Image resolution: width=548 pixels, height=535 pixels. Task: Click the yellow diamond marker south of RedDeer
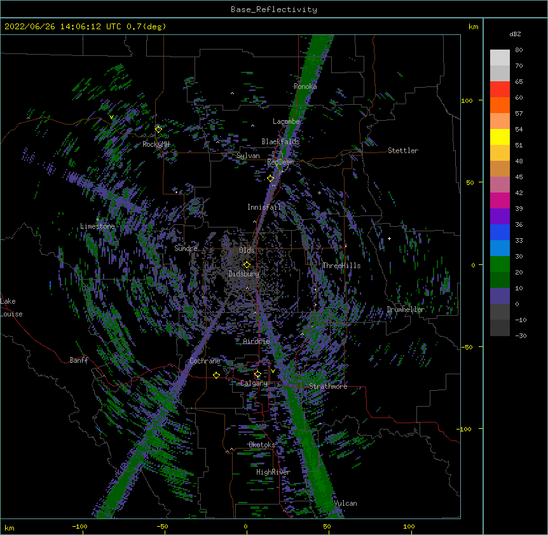(270, 179)
